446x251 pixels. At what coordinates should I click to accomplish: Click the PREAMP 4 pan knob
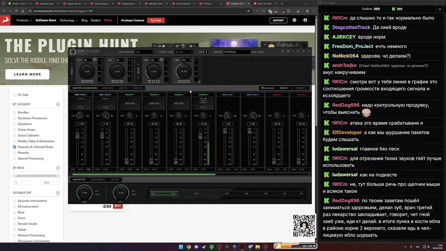coord(203,116)
